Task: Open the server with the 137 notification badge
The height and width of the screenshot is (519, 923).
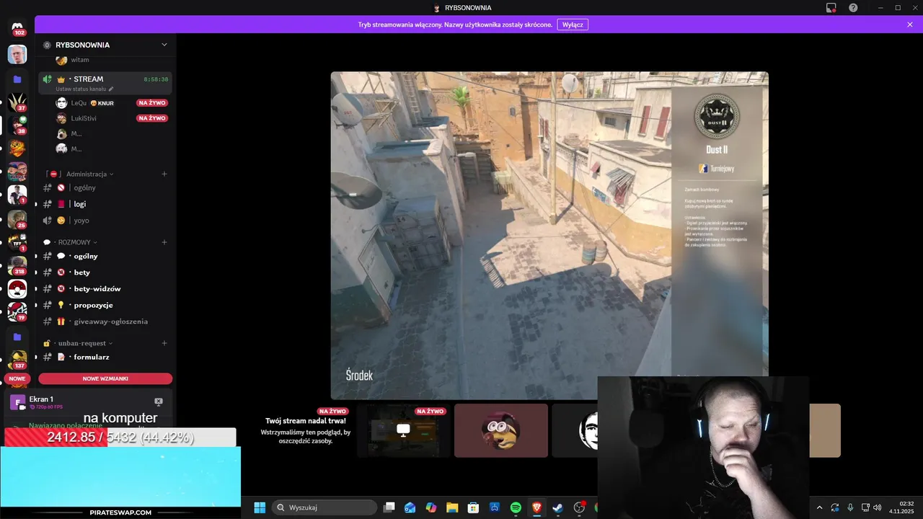Action: point(18,359)
